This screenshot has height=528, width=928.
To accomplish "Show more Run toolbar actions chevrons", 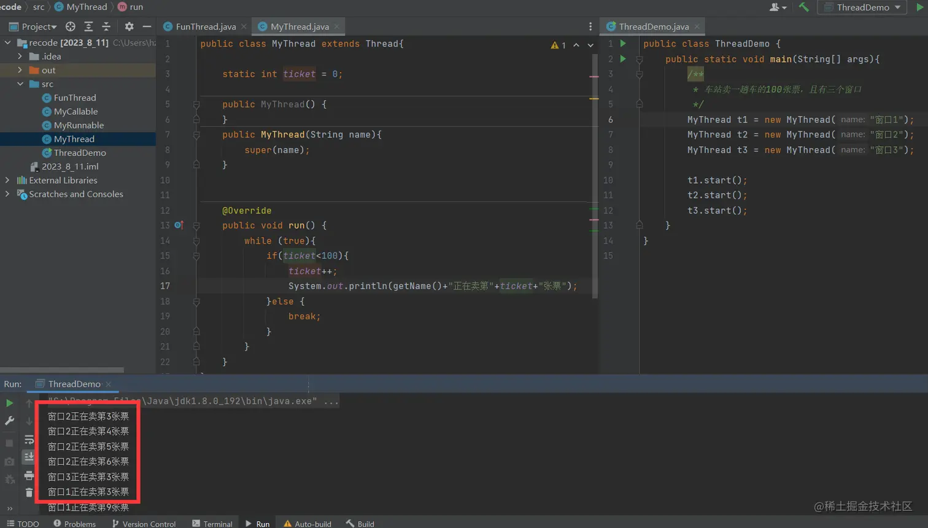I will pos(10,508).
